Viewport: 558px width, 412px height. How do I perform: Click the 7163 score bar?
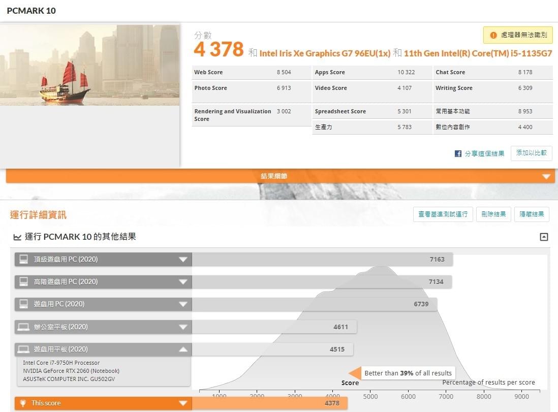[x=322, y=260]
